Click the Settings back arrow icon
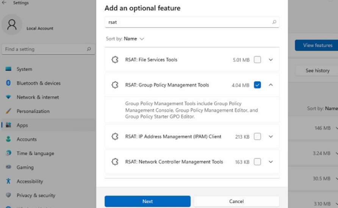338x208 pixels. pyautogui.click(x=4, y=3)
